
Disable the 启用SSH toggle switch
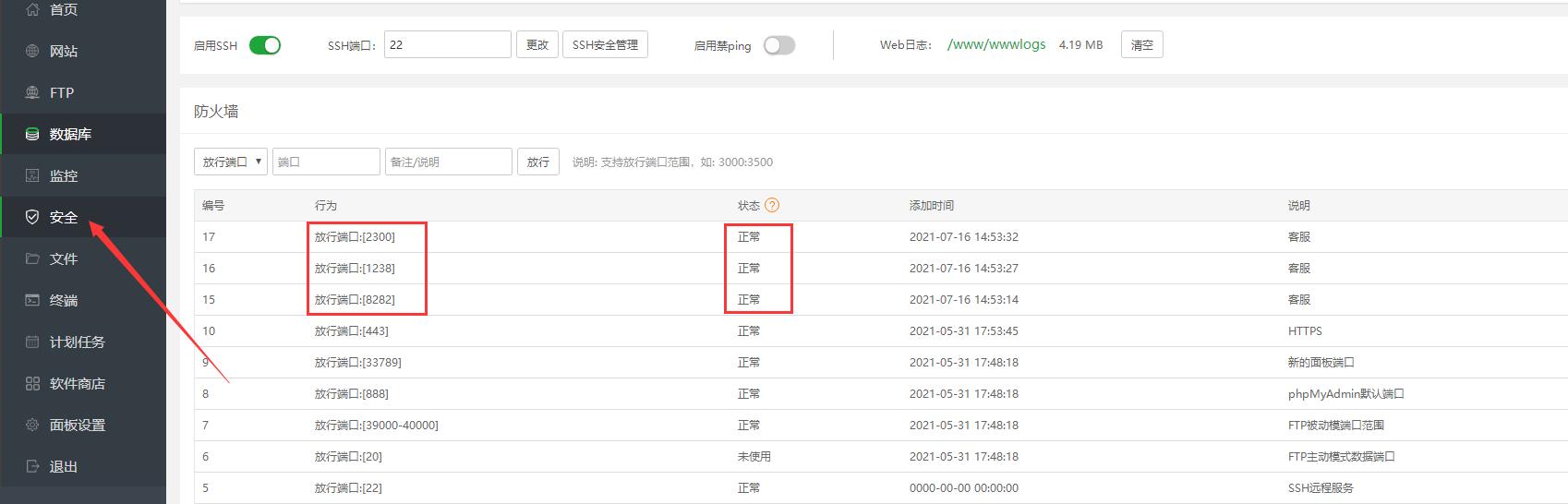(265, 45)
